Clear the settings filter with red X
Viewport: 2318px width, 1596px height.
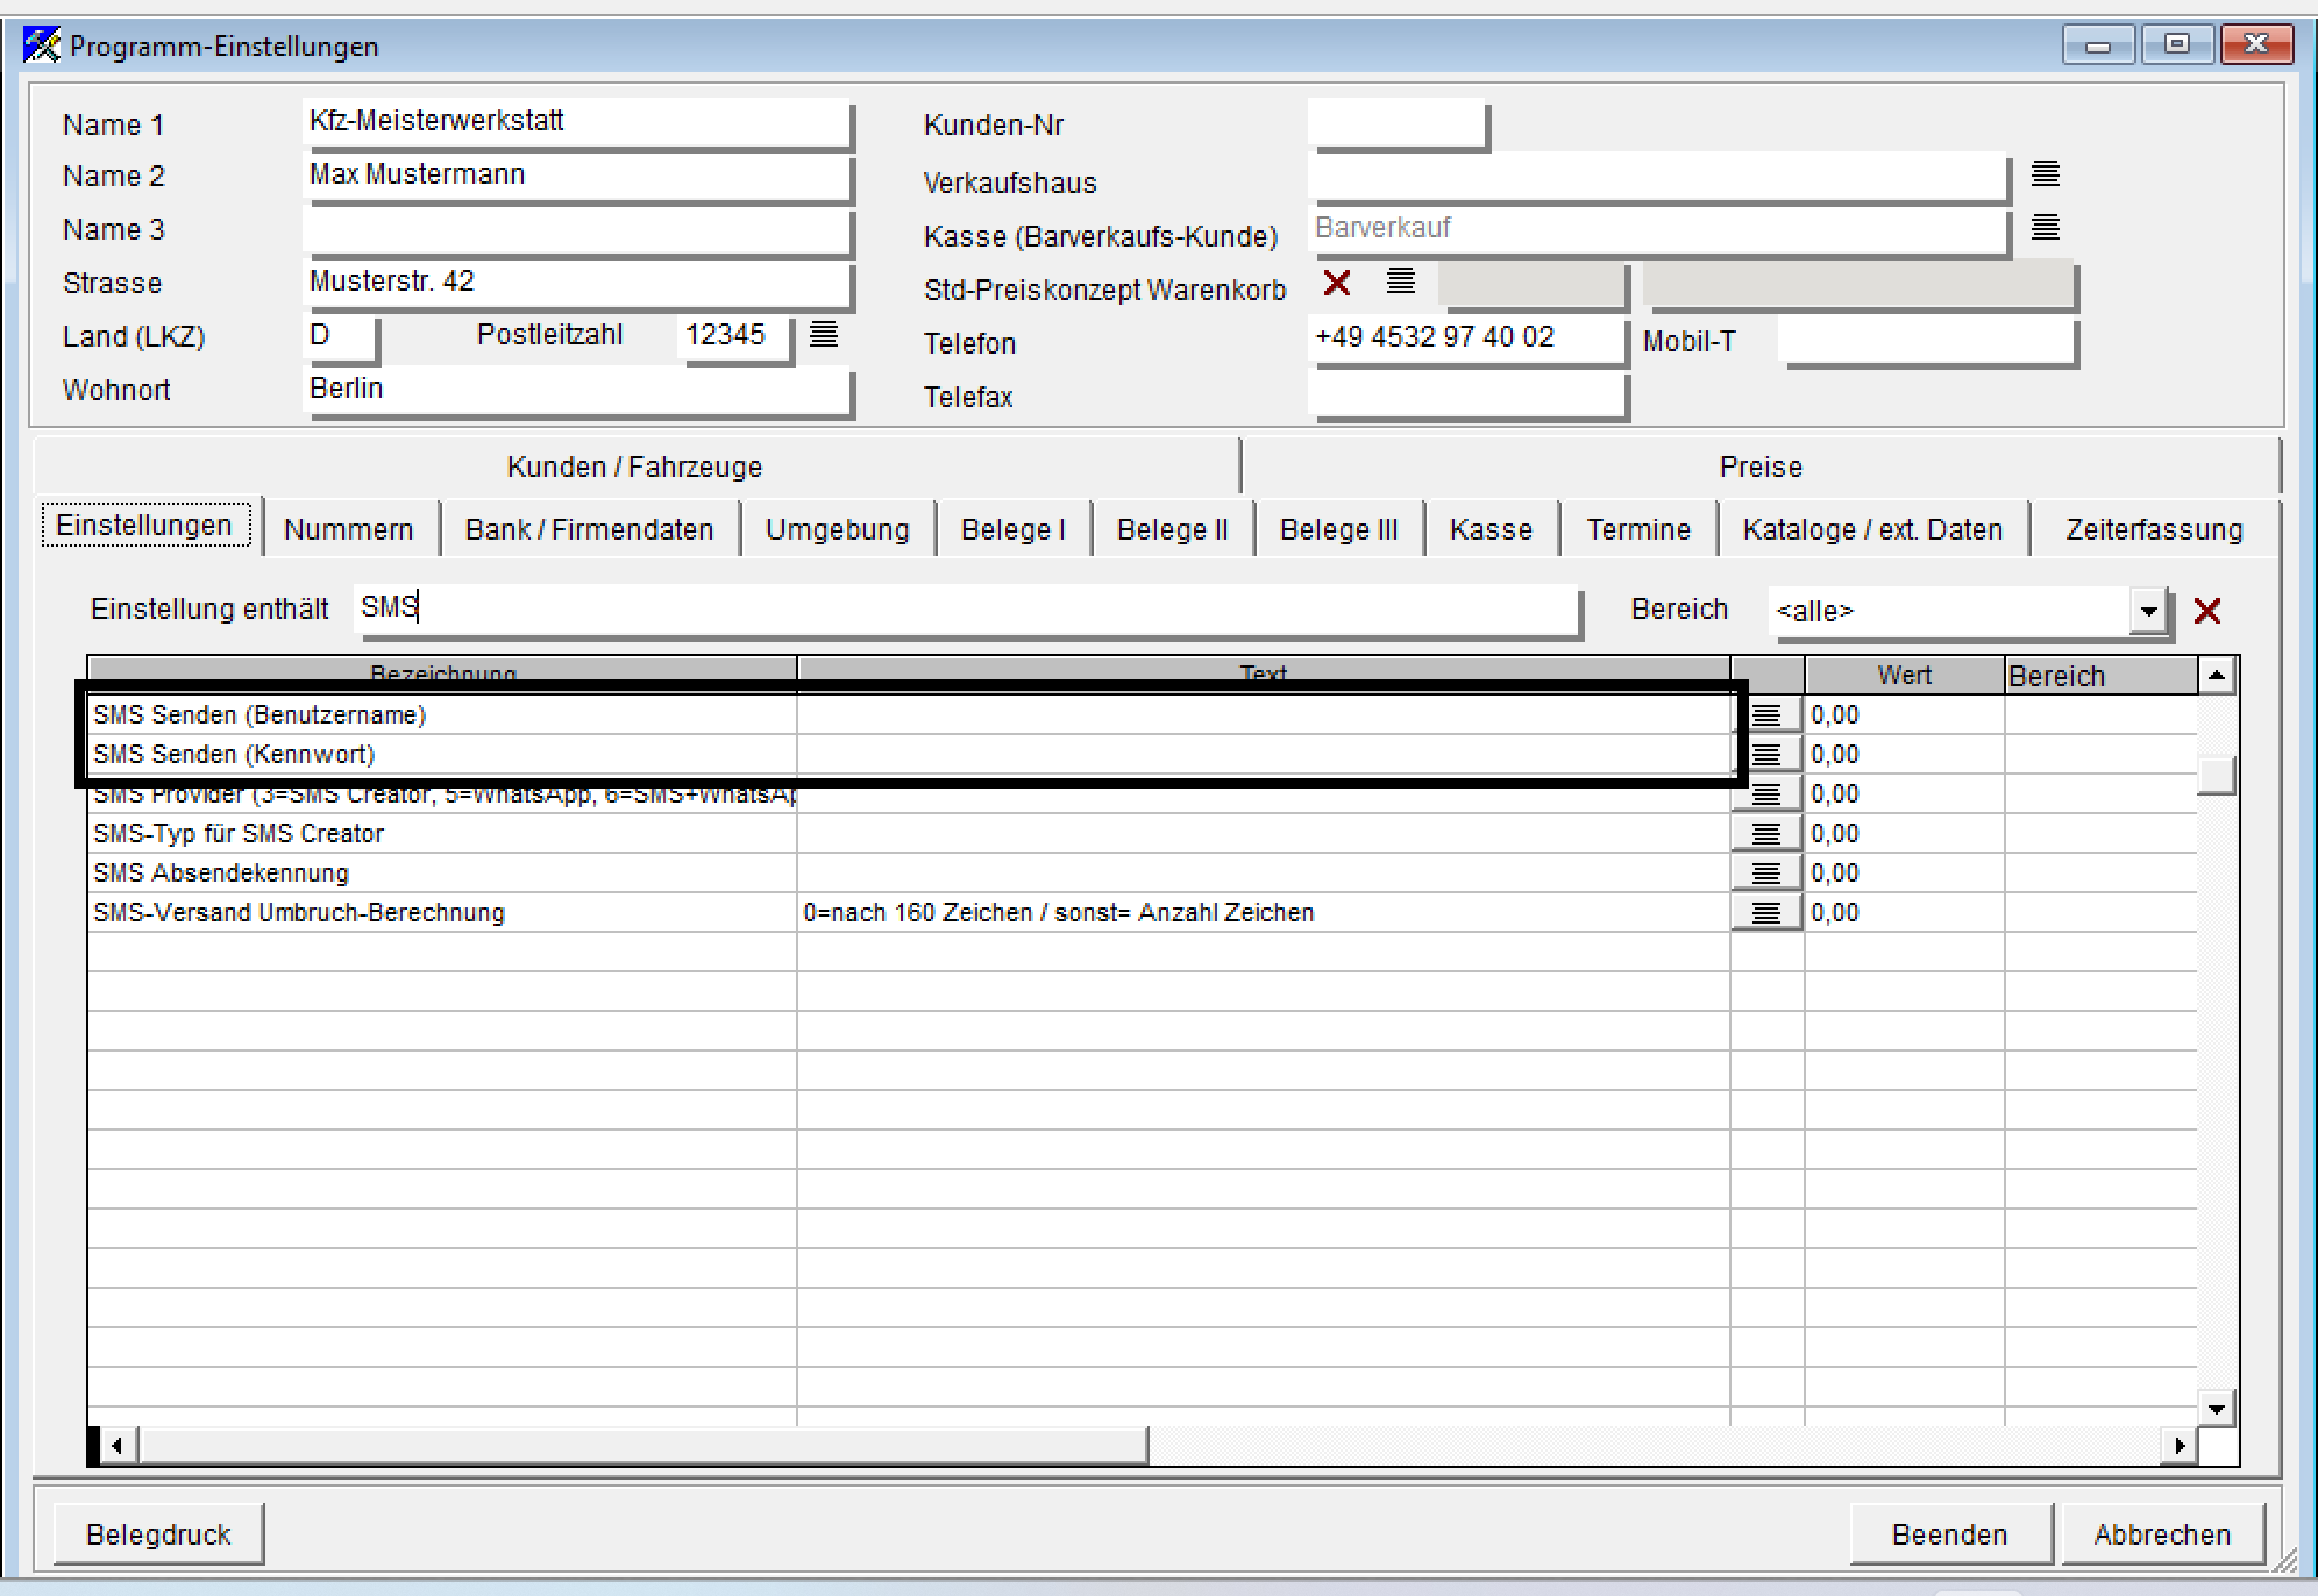coord(2207,610)
